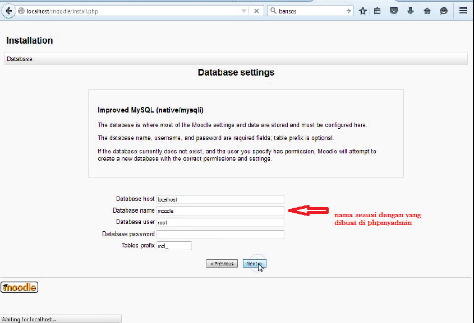Open the address bar history dropdown
This screenshot has width=474, height=323.
(243, 11)
